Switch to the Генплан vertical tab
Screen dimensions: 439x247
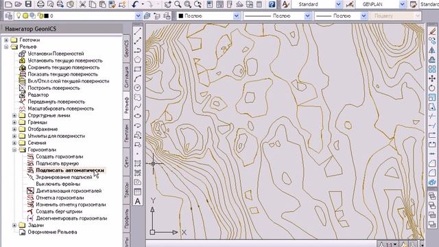click(126, 133)
